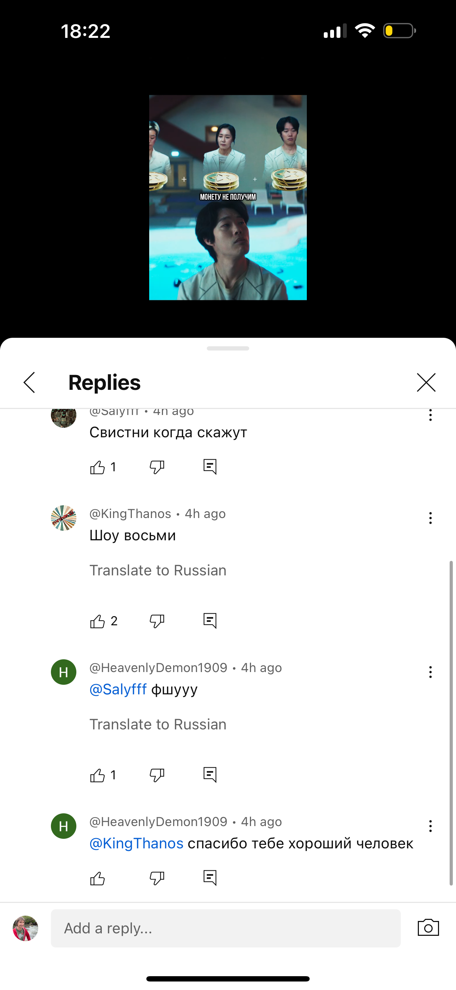Go back using the Replies back arrow
Image resolution: width=456 pixels, height=990 pixels.
click(x=29, y=382)
